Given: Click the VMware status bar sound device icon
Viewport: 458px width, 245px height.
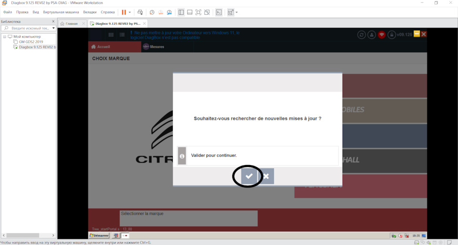Looking at the screenshot, I should click(x=428, y=242).
